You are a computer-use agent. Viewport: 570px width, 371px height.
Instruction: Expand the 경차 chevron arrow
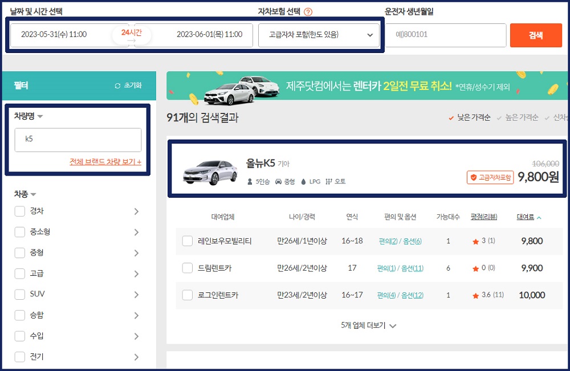136,211
